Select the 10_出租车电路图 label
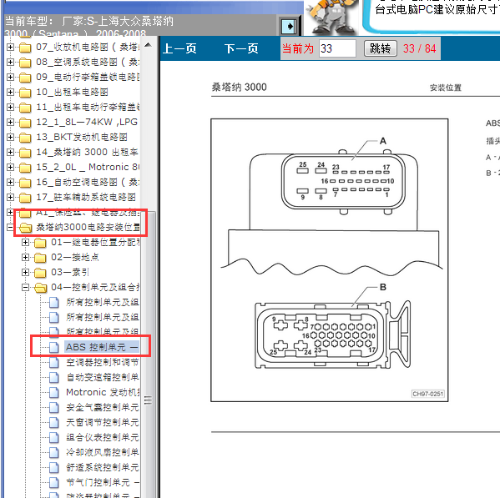Image resolution: width=500 pixels, height=498 pixels. coord(72,93)
